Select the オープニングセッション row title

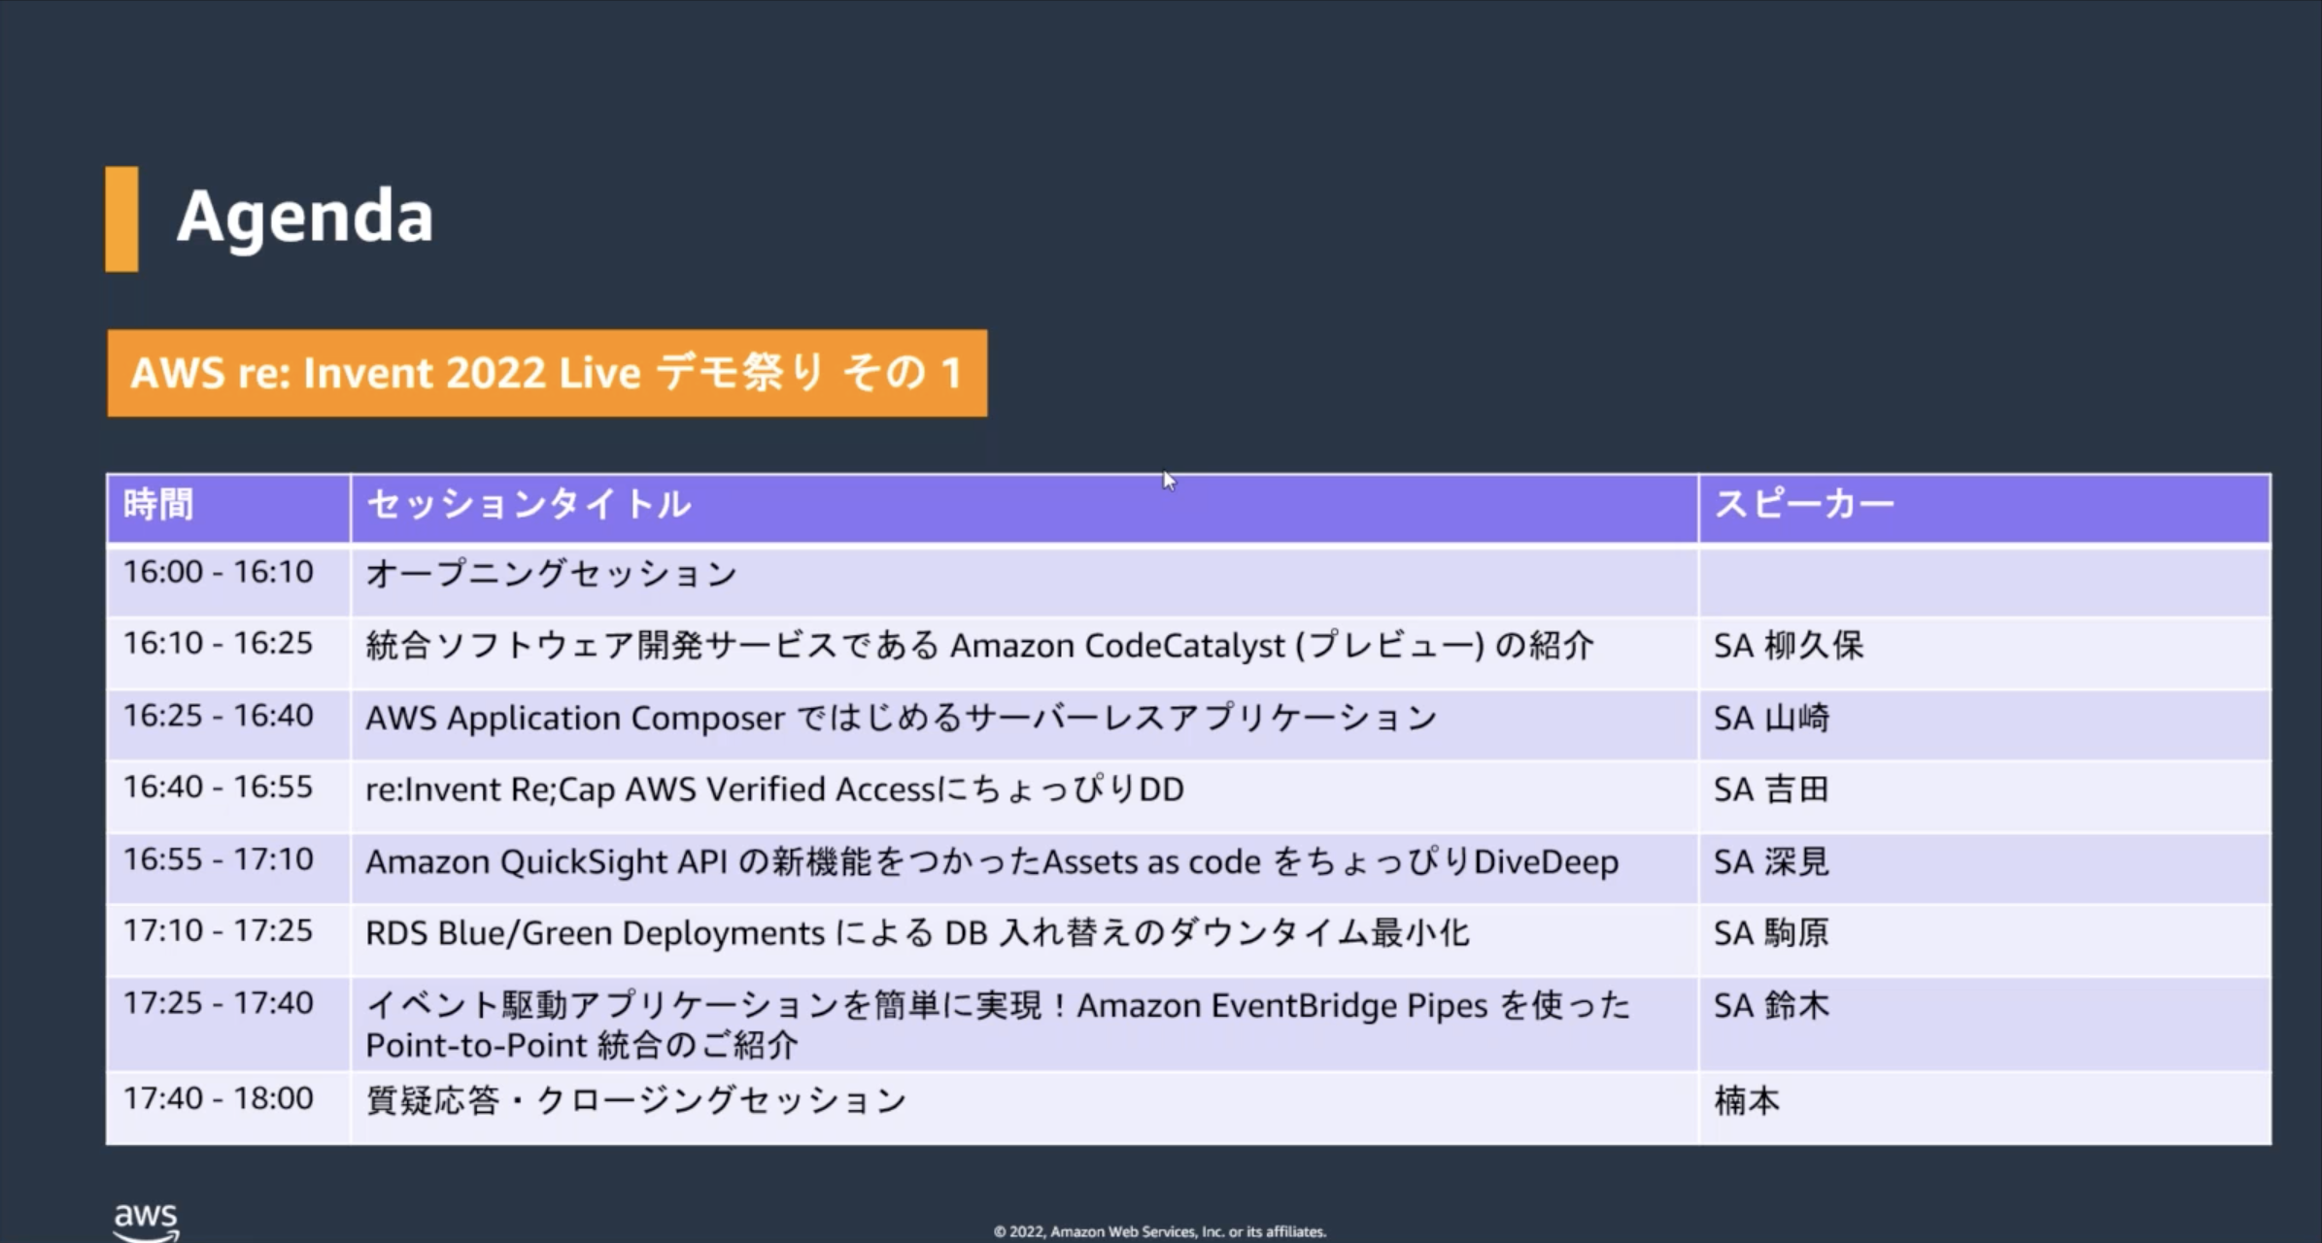551,574
